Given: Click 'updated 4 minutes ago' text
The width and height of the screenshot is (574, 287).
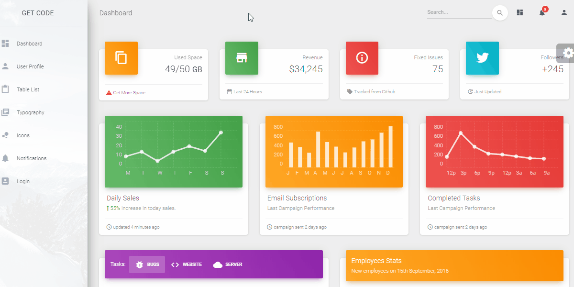Looking at the screenshot, I should click(136, 227).
